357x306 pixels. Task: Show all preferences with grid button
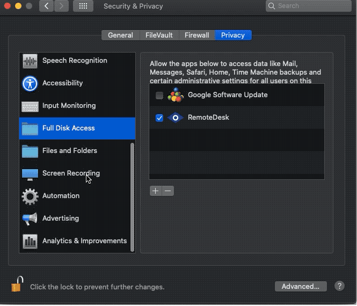83,6
